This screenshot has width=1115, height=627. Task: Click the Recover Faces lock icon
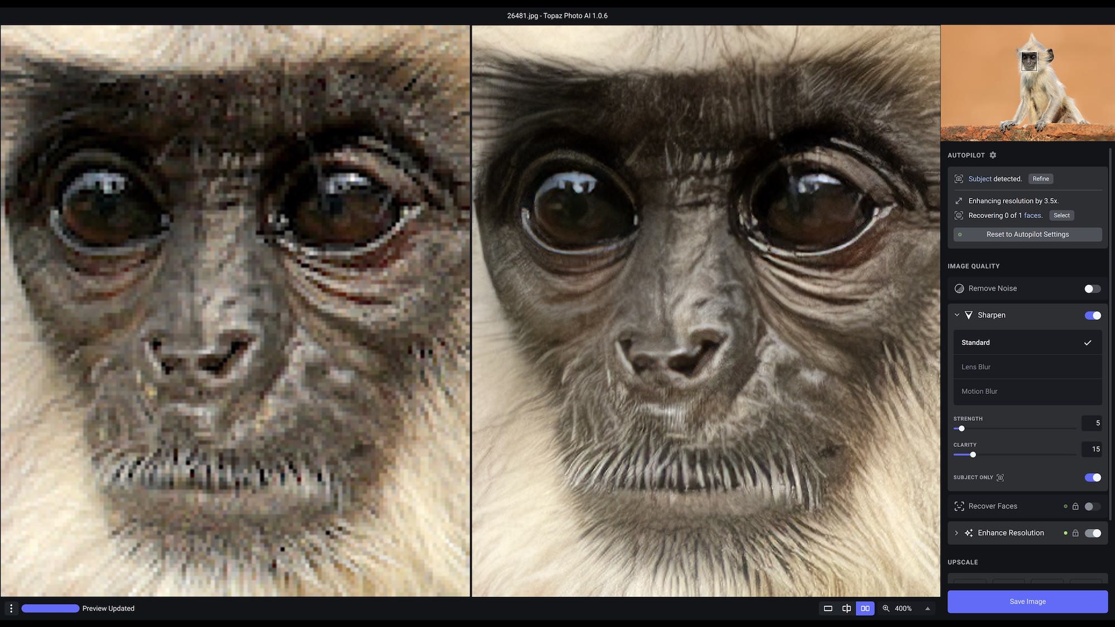point(1075,507)
